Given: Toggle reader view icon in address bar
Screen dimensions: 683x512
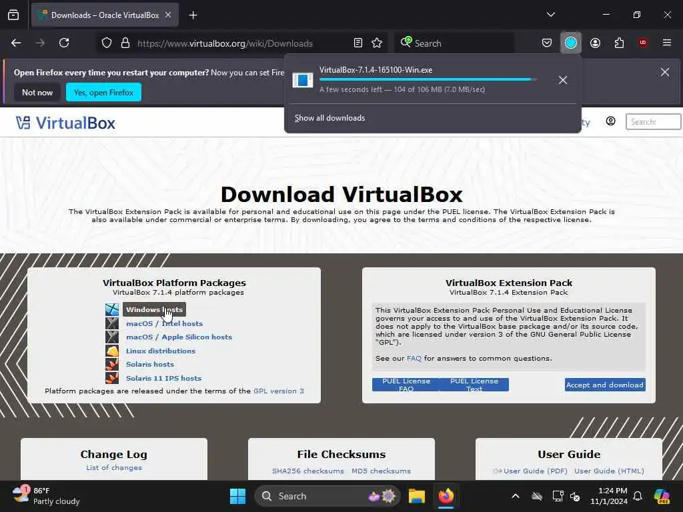Looking at the screenshot, I should [358, 43].
